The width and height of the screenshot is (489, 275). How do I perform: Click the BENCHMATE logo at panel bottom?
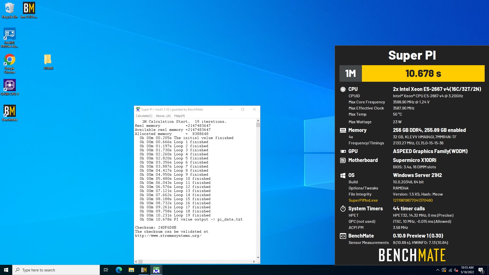pyautogui.click(x=412, y=255)
